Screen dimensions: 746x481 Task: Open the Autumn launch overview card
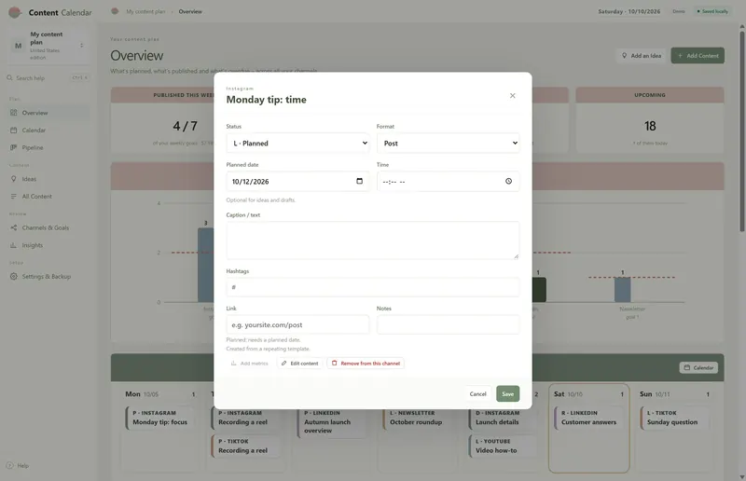tap(332, 422)
